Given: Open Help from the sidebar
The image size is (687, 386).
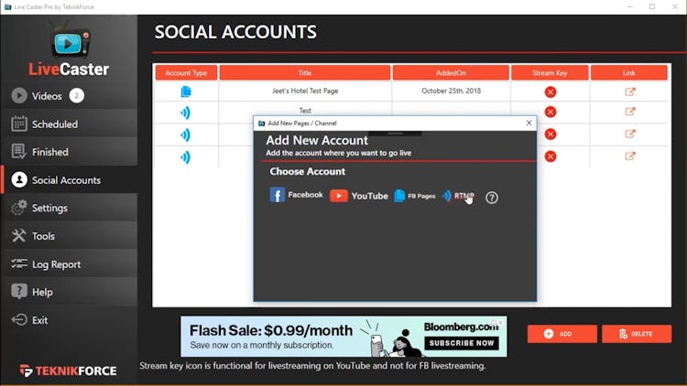Looking at the screenshot, I should pos(69,292).
